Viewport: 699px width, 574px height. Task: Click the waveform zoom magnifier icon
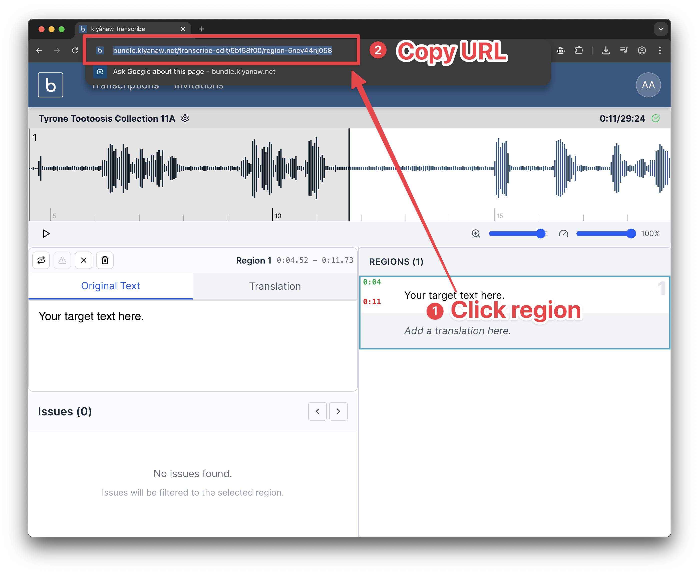point(476,234)
